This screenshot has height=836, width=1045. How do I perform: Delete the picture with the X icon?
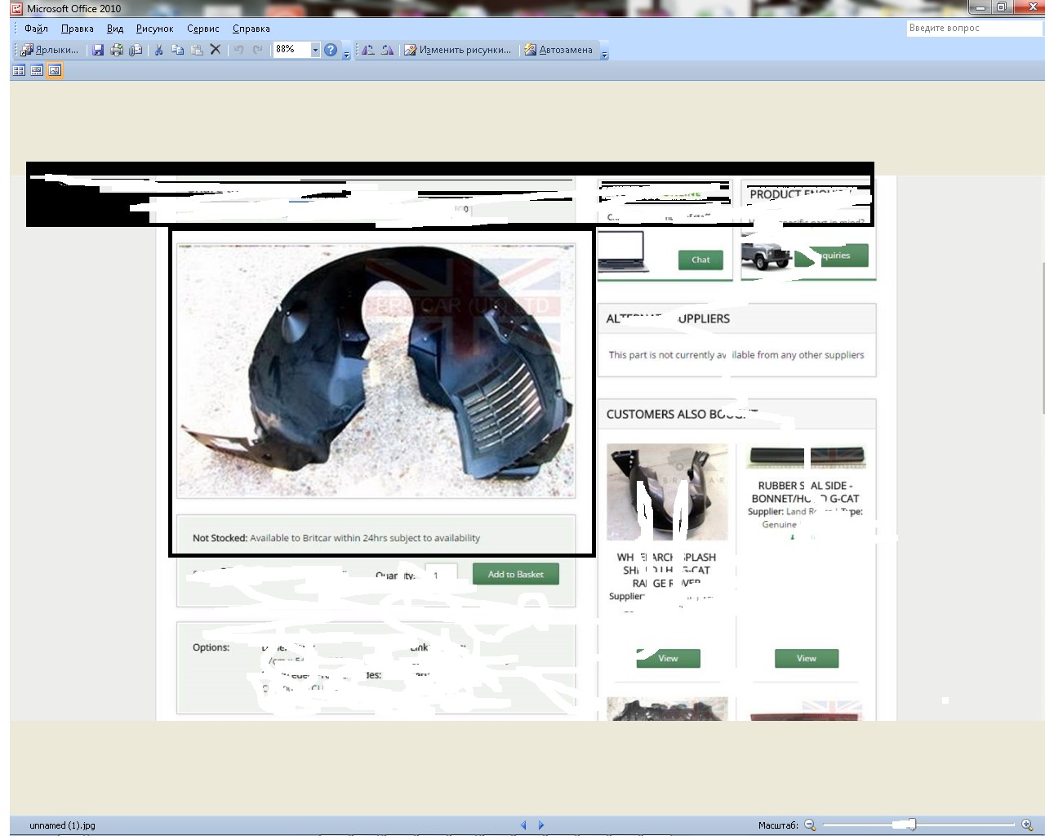pyautogui.click(x=216, y=50)
